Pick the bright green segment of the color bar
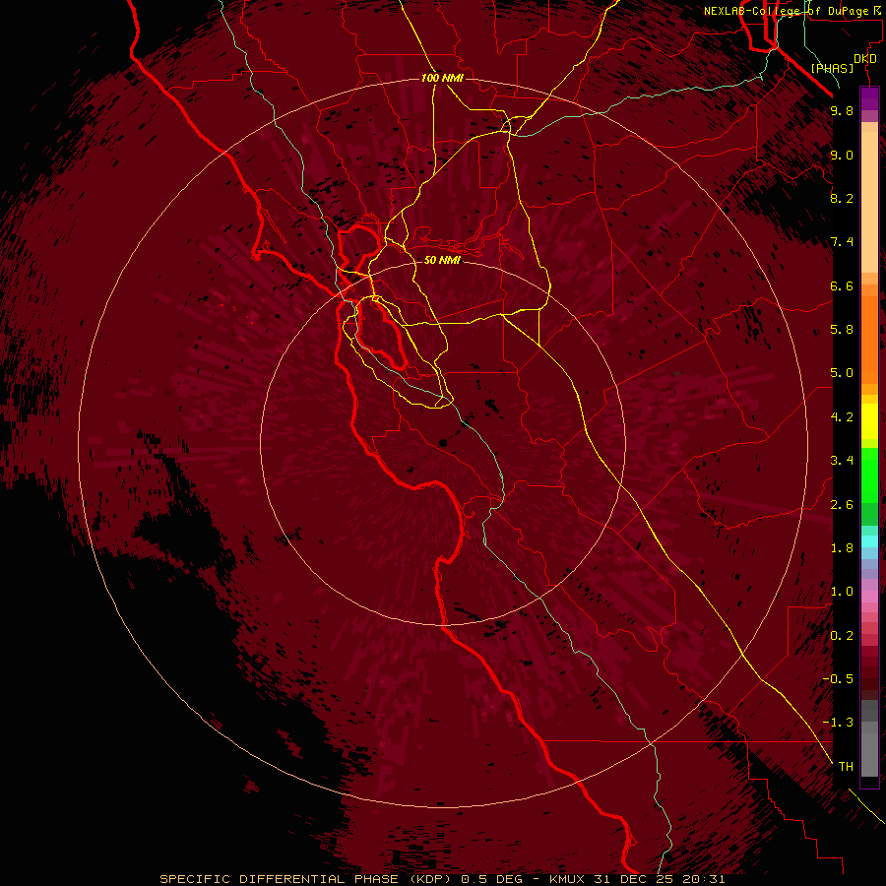Viewport: 886px width, 886px height. (869, 475)
